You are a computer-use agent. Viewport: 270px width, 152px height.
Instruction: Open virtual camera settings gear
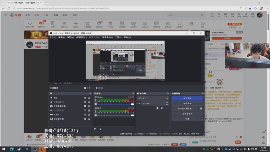[x=201, y=108]
